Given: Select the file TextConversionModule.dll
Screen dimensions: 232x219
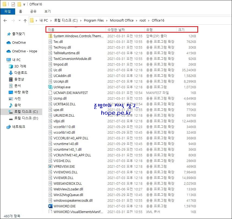Looking at the screenshot, I should 72,59.
